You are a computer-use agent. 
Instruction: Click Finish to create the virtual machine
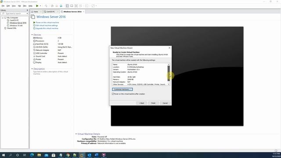153,103
